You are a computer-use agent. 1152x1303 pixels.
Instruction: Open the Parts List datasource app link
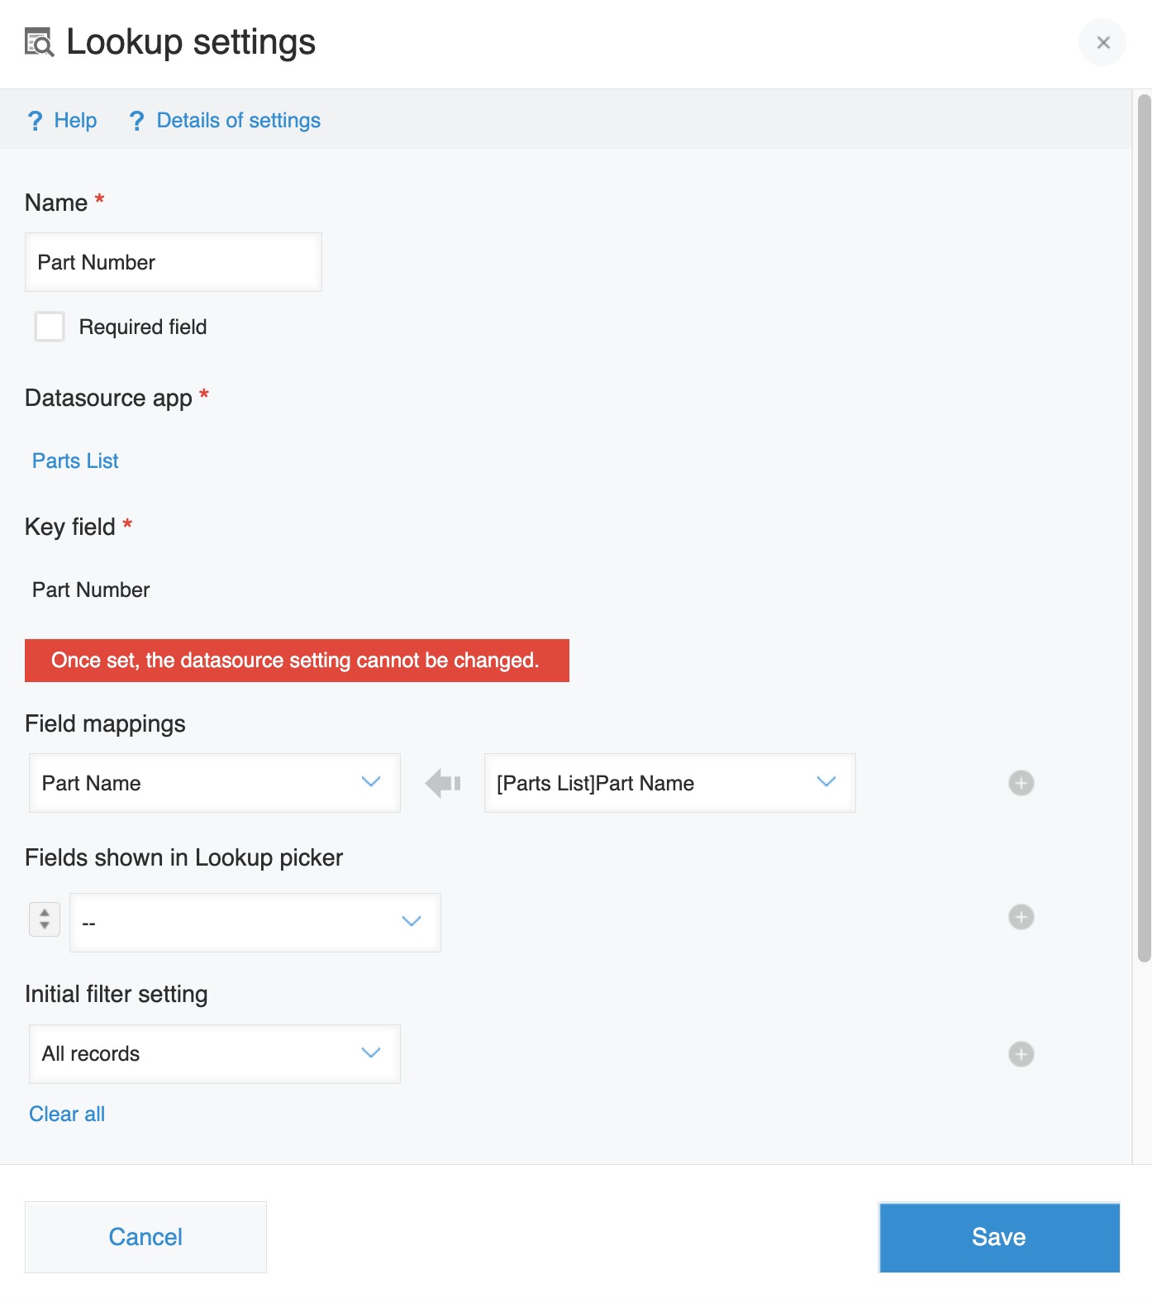coord(75,461)
